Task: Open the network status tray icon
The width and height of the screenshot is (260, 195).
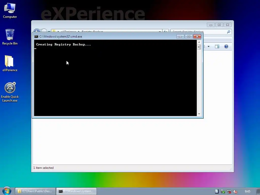Action: click(x=229, y=191)
